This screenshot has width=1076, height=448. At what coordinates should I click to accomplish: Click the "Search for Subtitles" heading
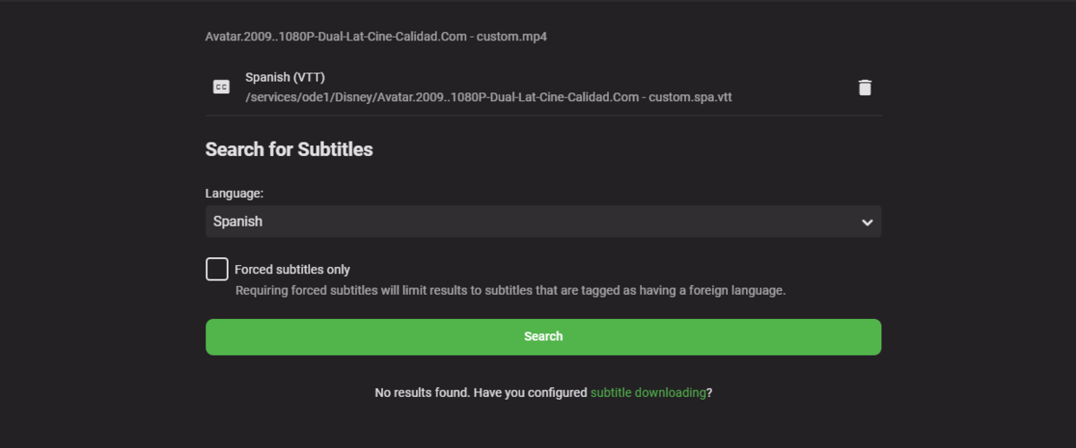pos(289,150)
